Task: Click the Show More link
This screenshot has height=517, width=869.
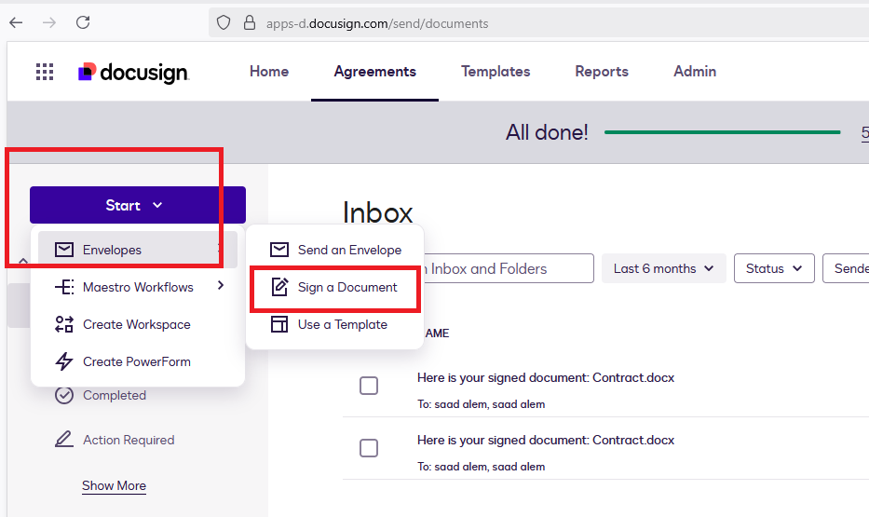Action: (x=115, y=485)
